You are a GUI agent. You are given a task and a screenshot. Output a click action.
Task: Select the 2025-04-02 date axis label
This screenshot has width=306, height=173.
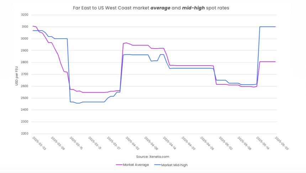point(132,144)
